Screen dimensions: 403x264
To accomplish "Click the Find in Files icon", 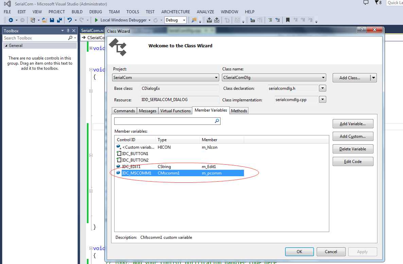I will (194, 20).
